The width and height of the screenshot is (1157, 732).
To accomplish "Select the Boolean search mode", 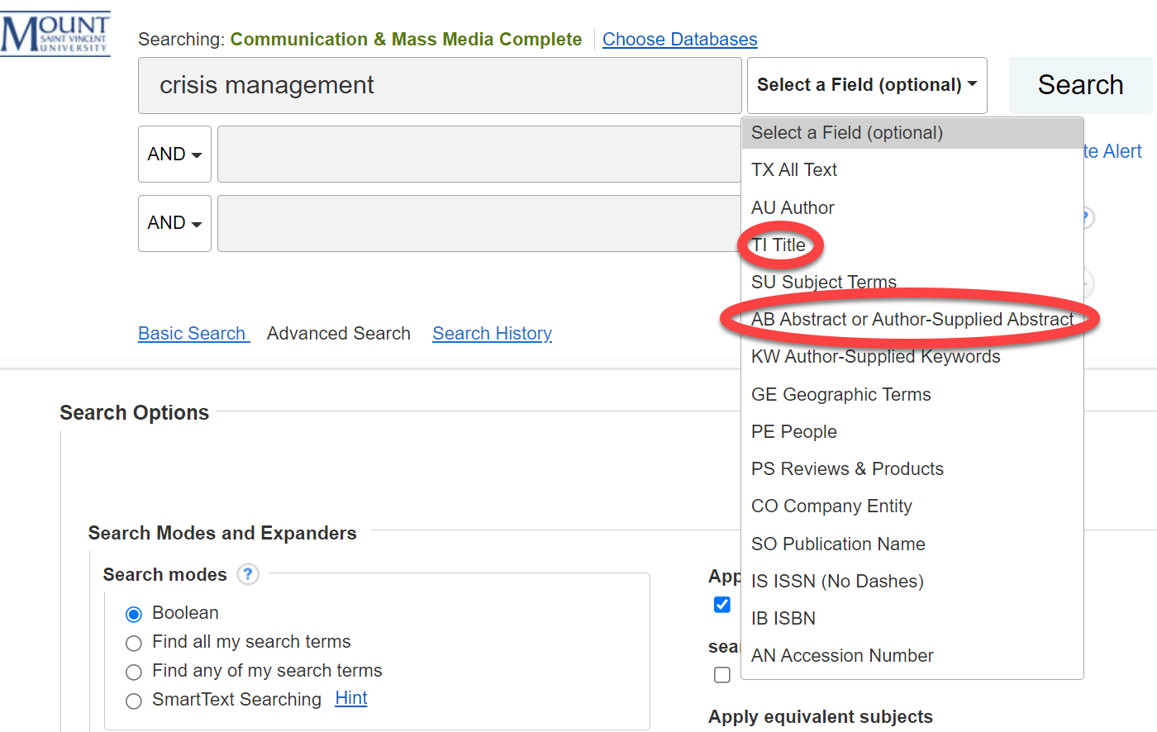I will 134,614.
